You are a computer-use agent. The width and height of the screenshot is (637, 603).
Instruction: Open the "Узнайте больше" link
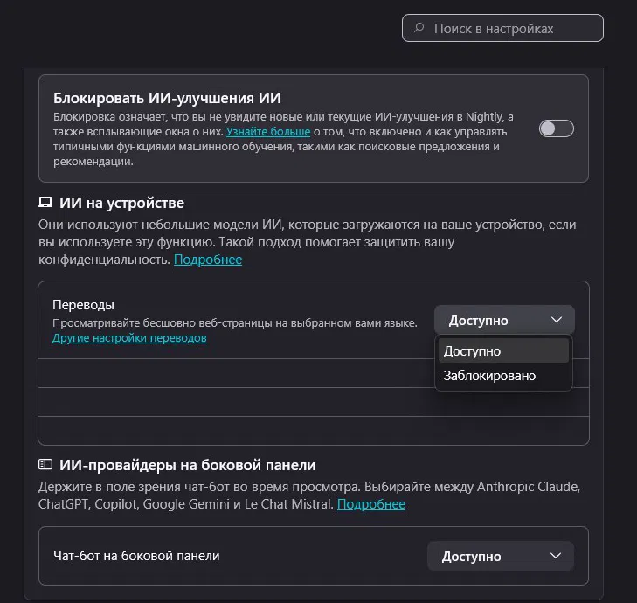[268, 131]
